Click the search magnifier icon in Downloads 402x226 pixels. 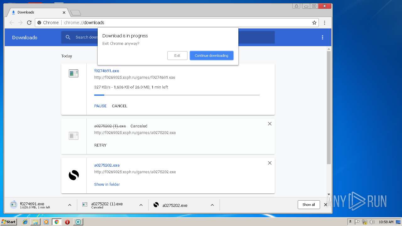pyautogui.click(x=68, y=37)
